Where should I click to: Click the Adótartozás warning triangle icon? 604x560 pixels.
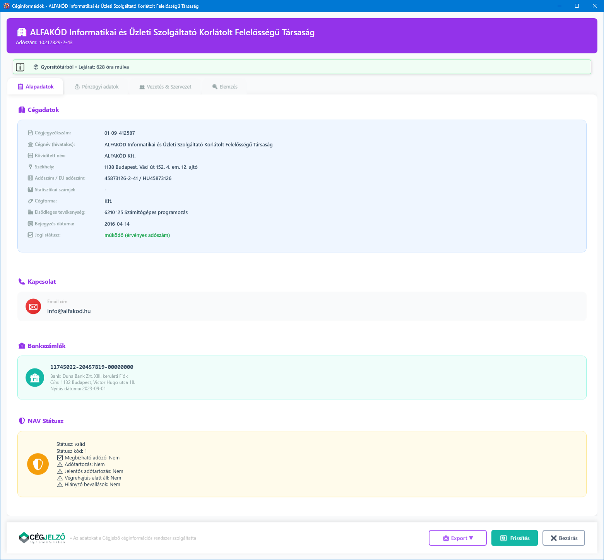pyautogui.click(x=60, y=464)
